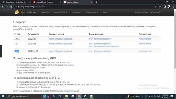Click the site lock icon in address bar
Image resolution: width=176 pixels, height=99 pixels.
tap(16, 7)
